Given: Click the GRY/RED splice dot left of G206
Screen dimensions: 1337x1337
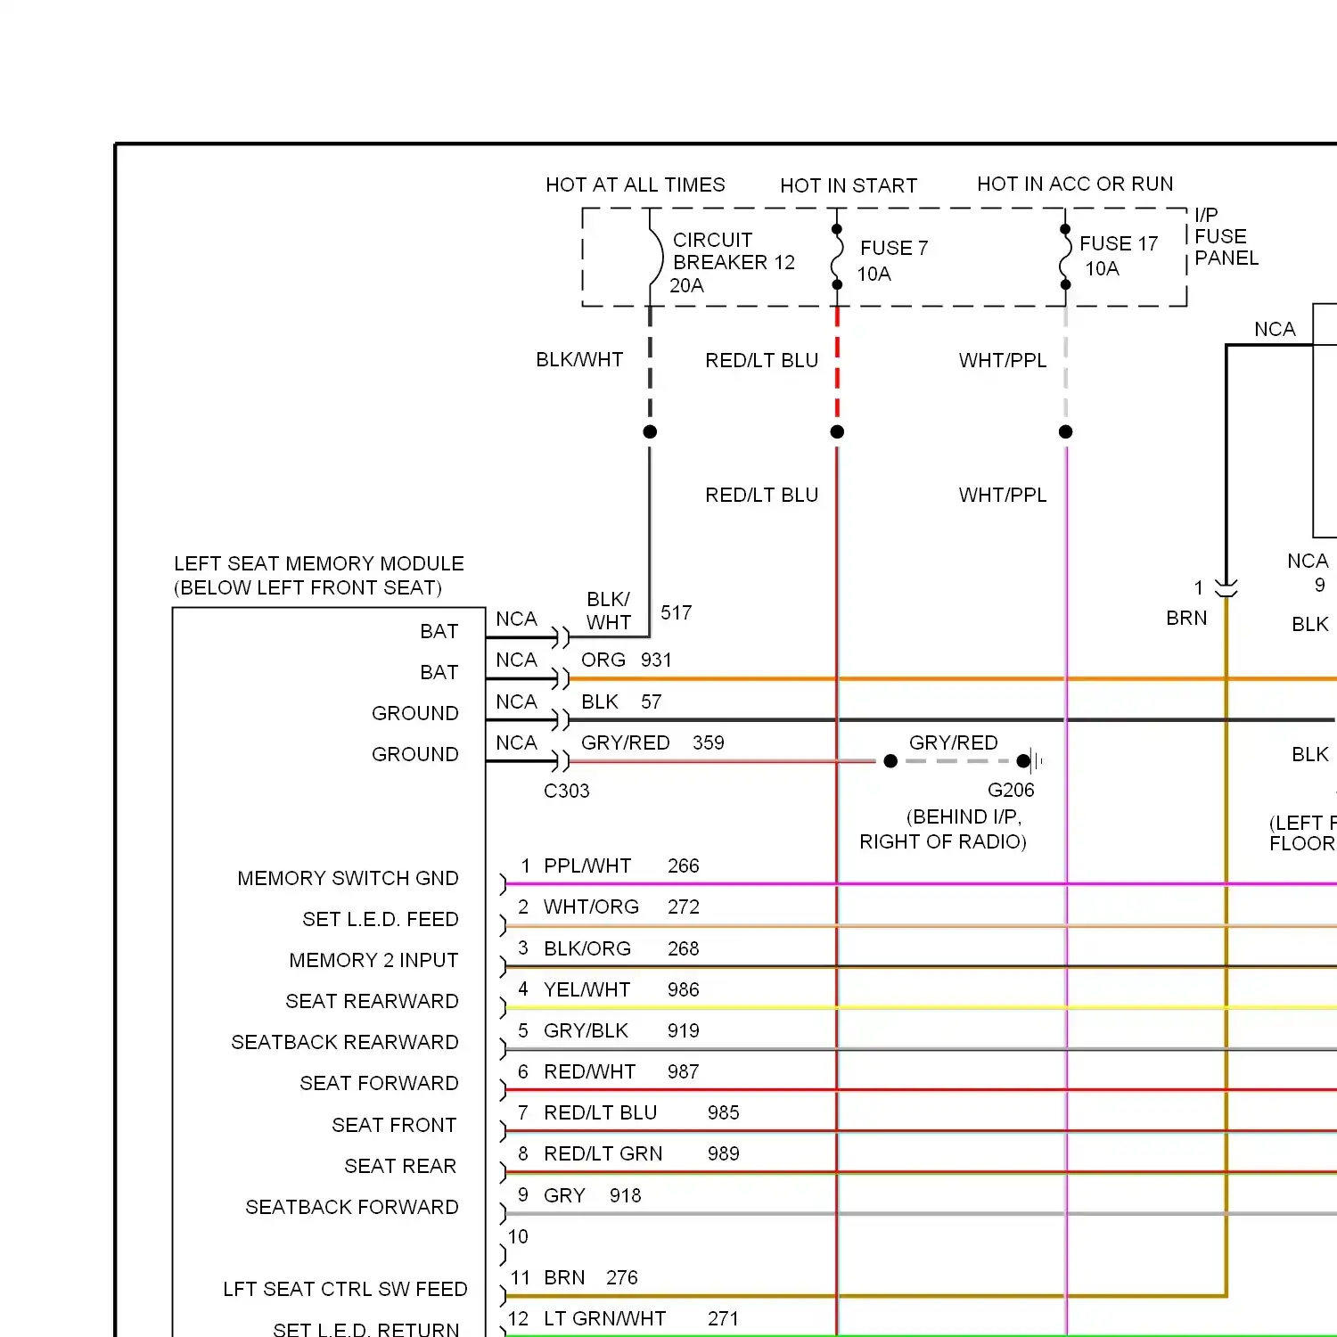Looking at the screenshot, I should (890, 761).
